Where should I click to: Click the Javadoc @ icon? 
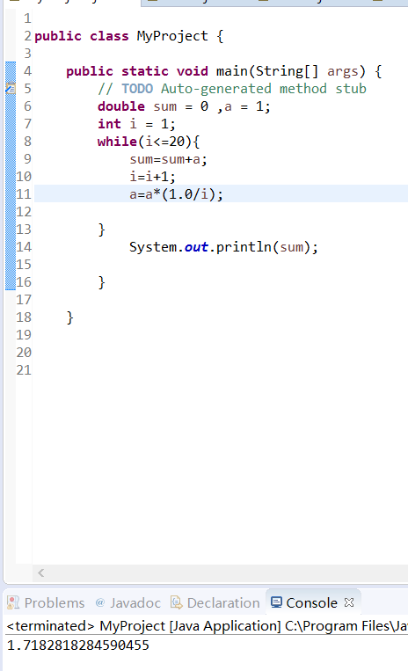[x=100, y=602]
